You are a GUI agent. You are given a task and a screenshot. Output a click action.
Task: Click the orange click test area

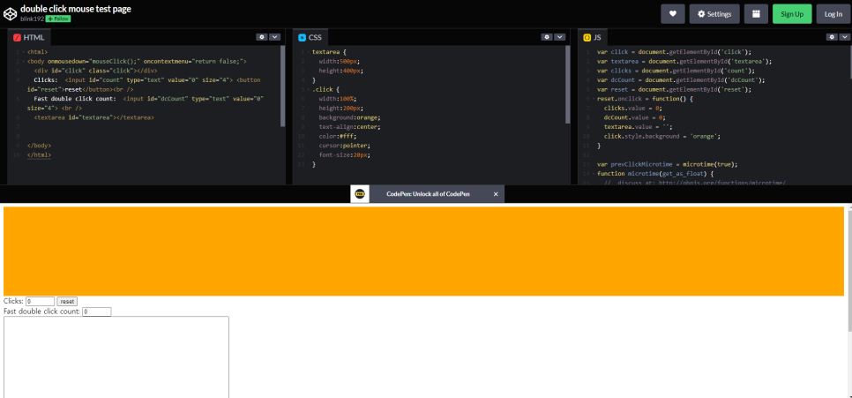point(423,252)
